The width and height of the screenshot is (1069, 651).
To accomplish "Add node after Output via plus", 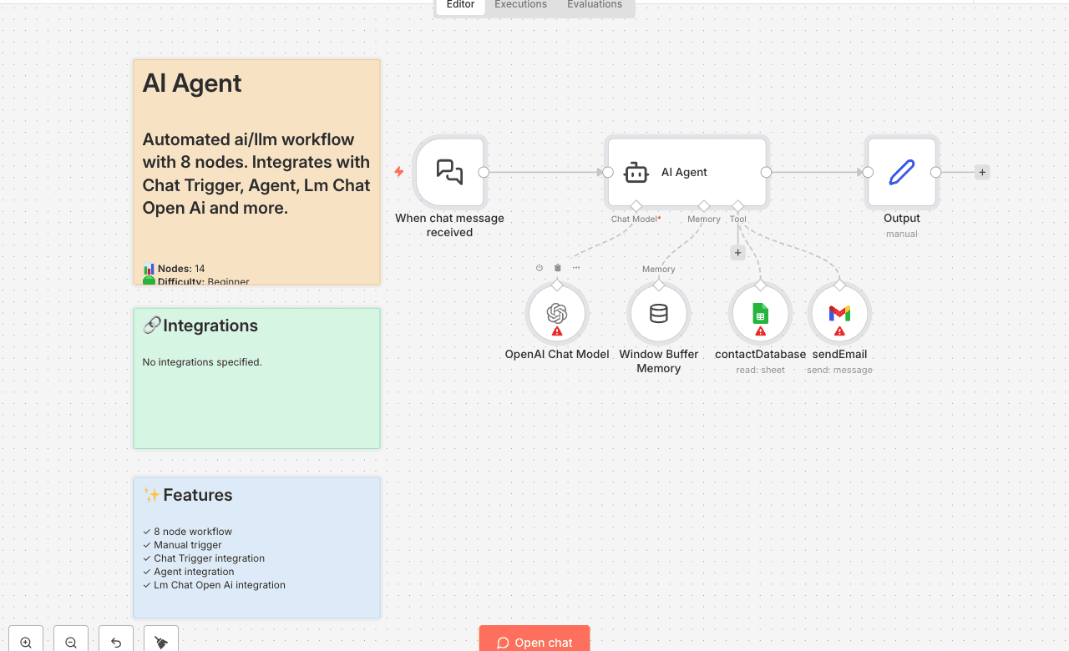I will coord(982,172).
